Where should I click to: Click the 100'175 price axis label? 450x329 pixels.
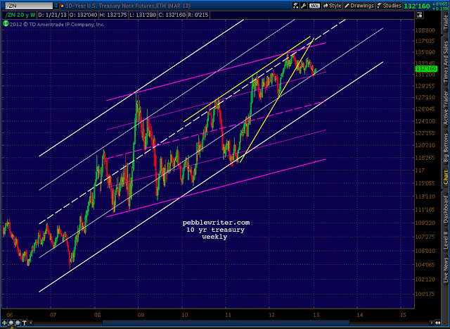coord(425,294)
